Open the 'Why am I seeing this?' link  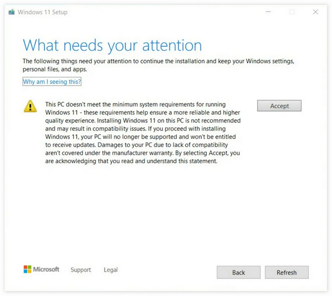52,82
